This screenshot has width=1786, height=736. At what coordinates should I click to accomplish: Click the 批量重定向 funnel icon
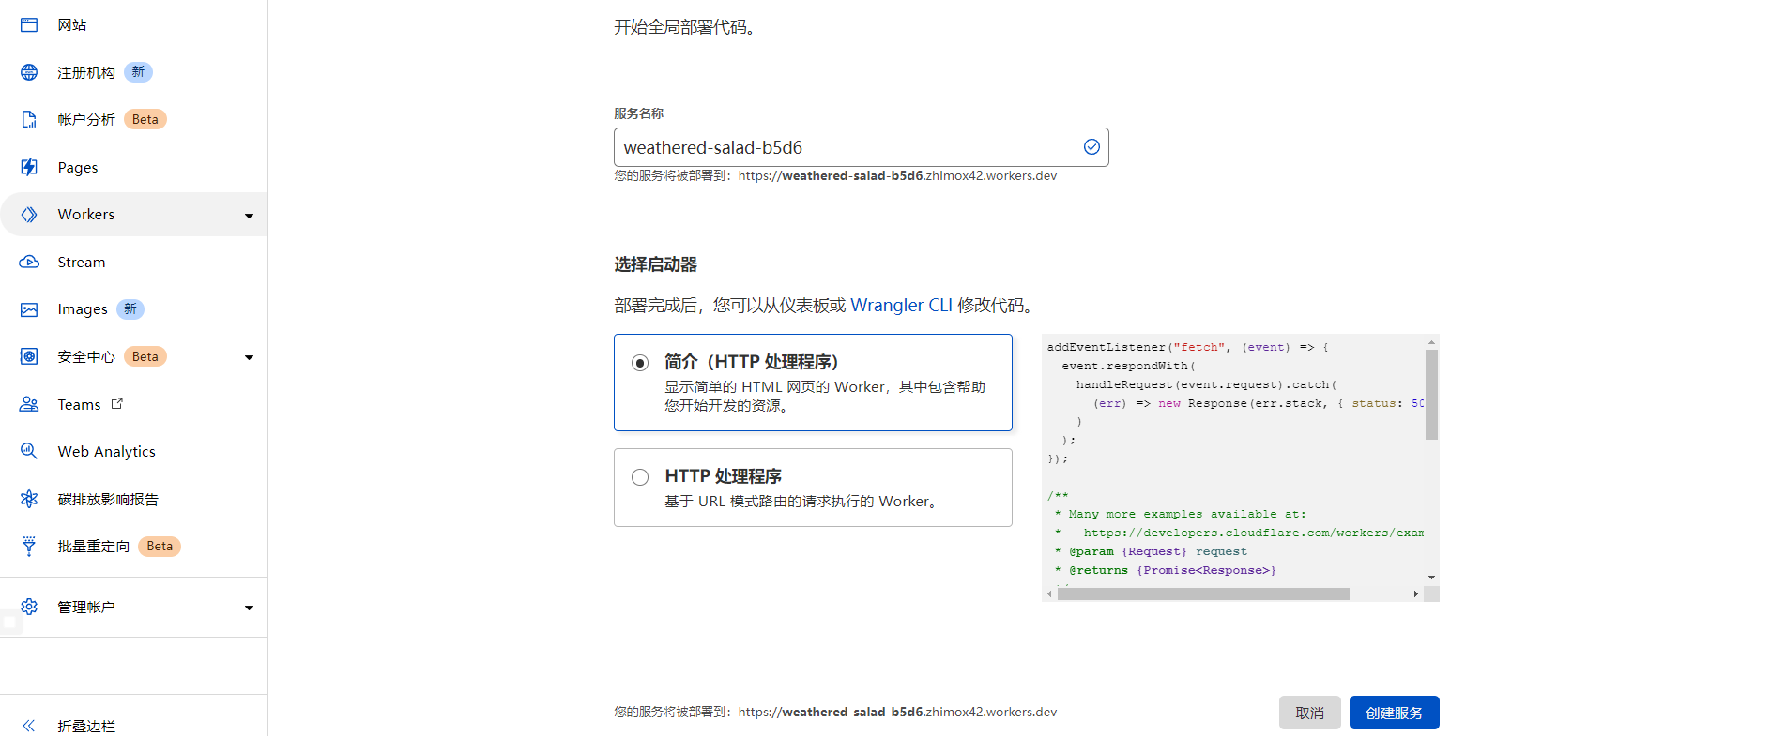29,547
